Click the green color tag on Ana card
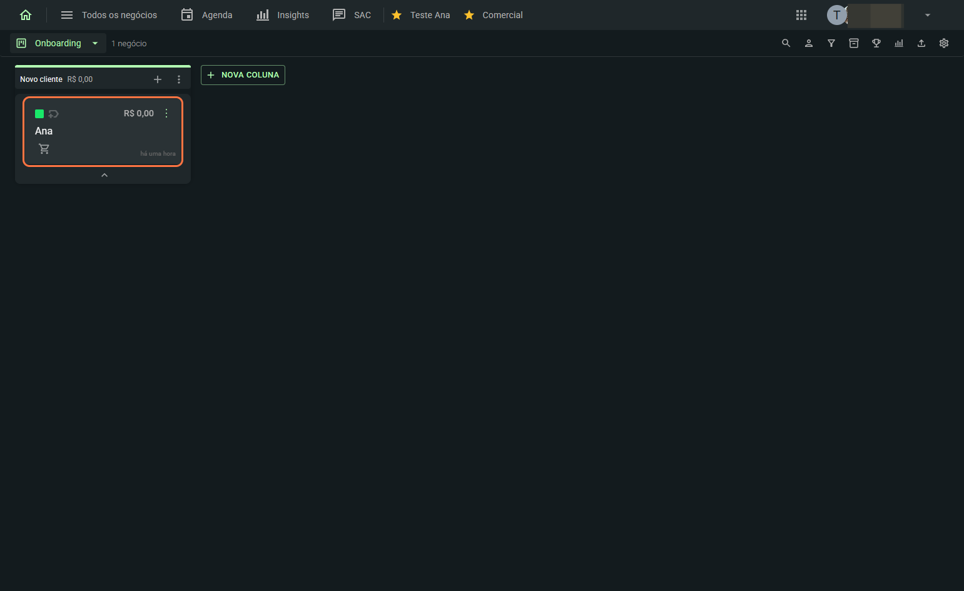Viewport: 964px width, 591px height. (x=39, y=114)
